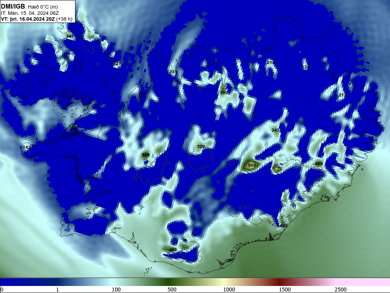
Task: Click the map value label 510
Action: point(224,93)
